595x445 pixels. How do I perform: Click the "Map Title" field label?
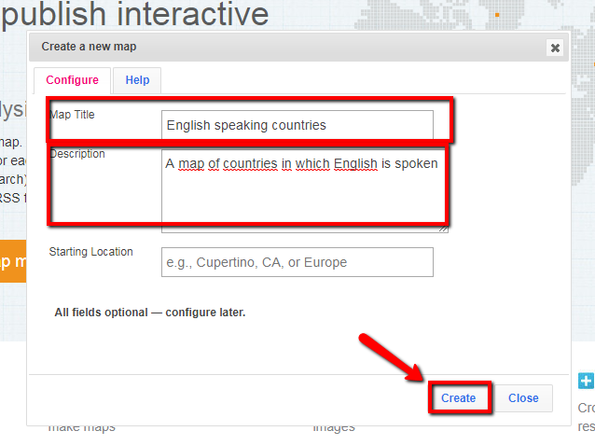click(72, 115)
